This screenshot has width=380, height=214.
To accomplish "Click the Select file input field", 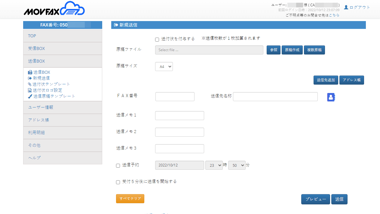I will [209, 50].
